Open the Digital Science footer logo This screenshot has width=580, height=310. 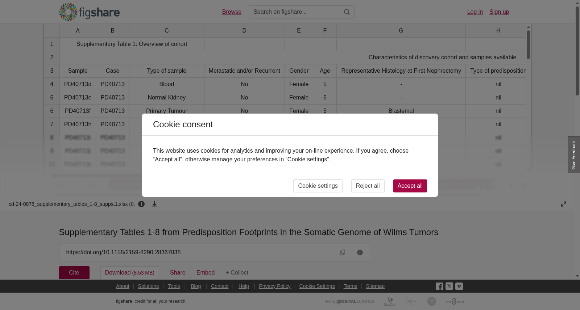tap(350, 301)
